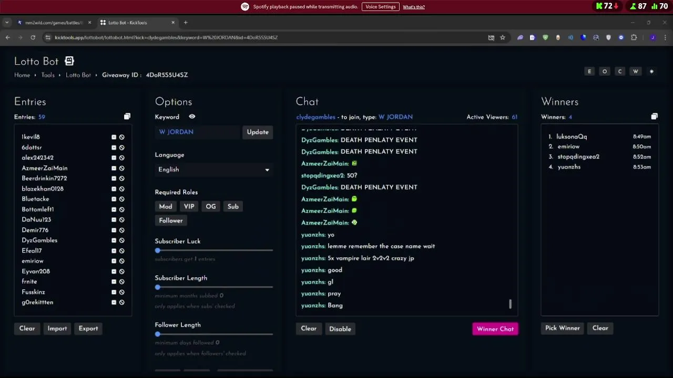The width and height of the screenshot is (673, 378).
Task: Ban Bluetacke using the ban icon
Action: click(121, 199)
